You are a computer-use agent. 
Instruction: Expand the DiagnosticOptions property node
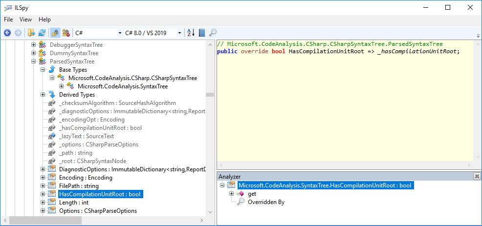[x=43, y=169]
